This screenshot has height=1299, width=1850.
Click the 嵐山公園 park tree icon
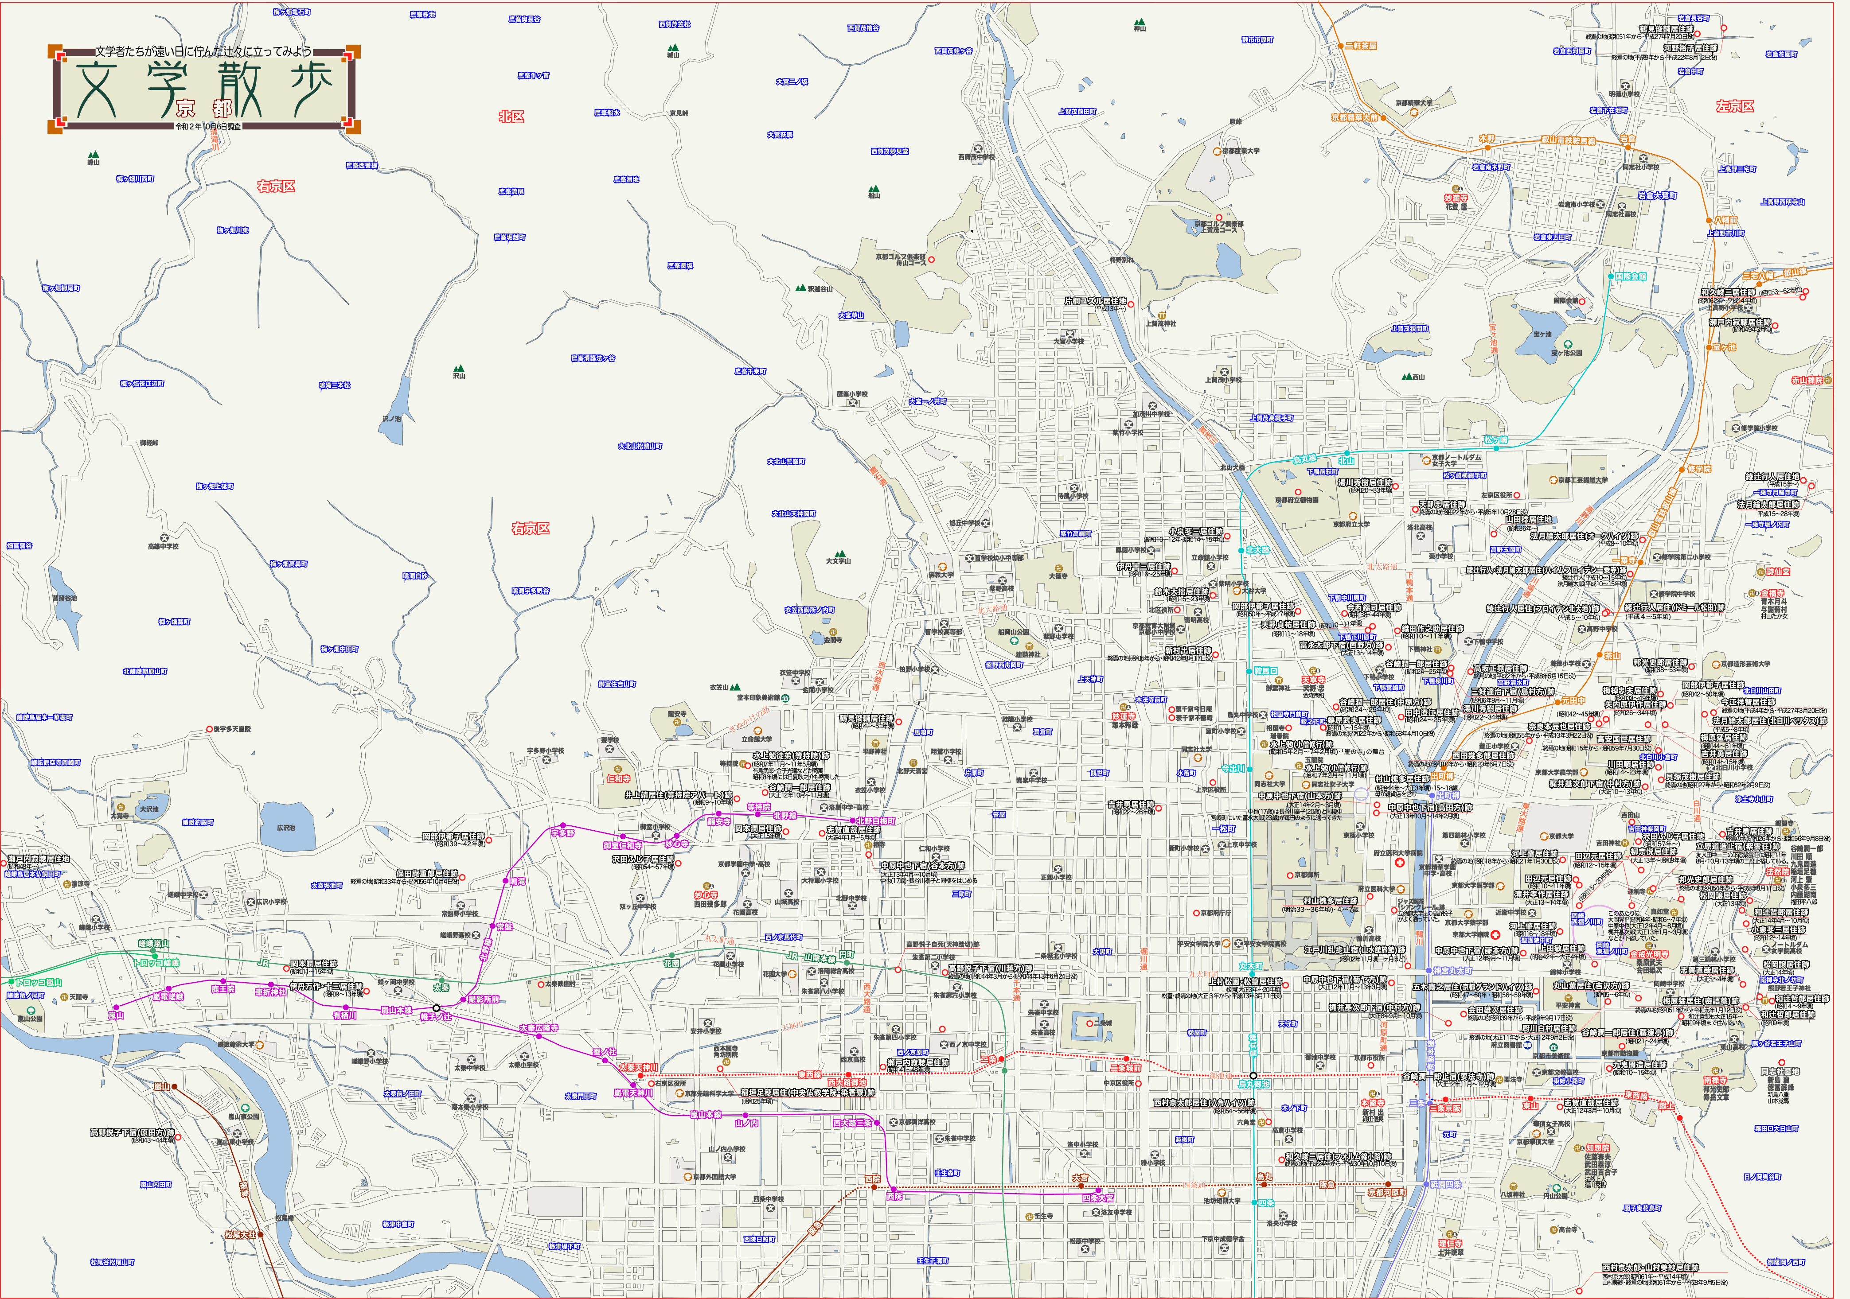point(31,1010)
